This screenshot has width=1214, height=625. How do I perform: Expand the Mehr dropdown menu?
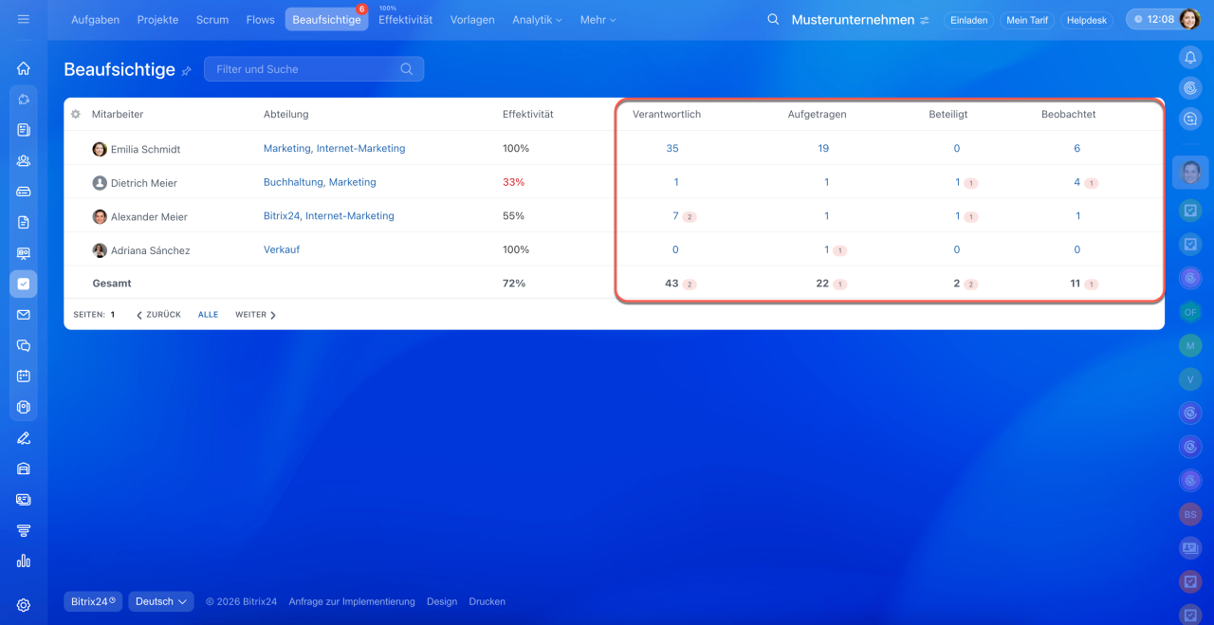click(598, 20)
